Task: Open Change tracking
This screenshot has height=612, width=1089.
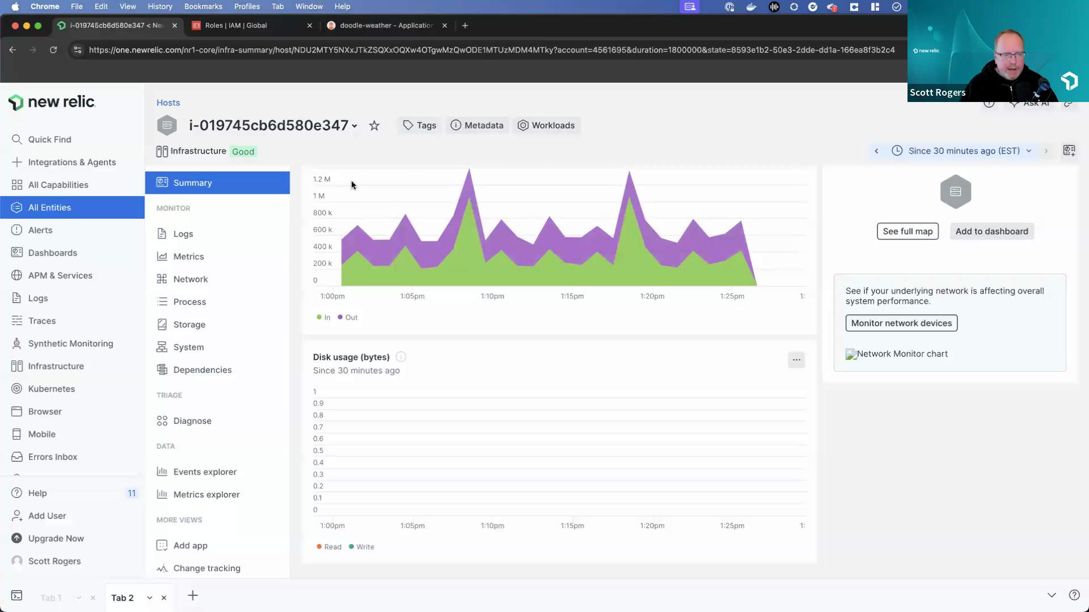Action: pyautogui.click(x=206, y=568)
